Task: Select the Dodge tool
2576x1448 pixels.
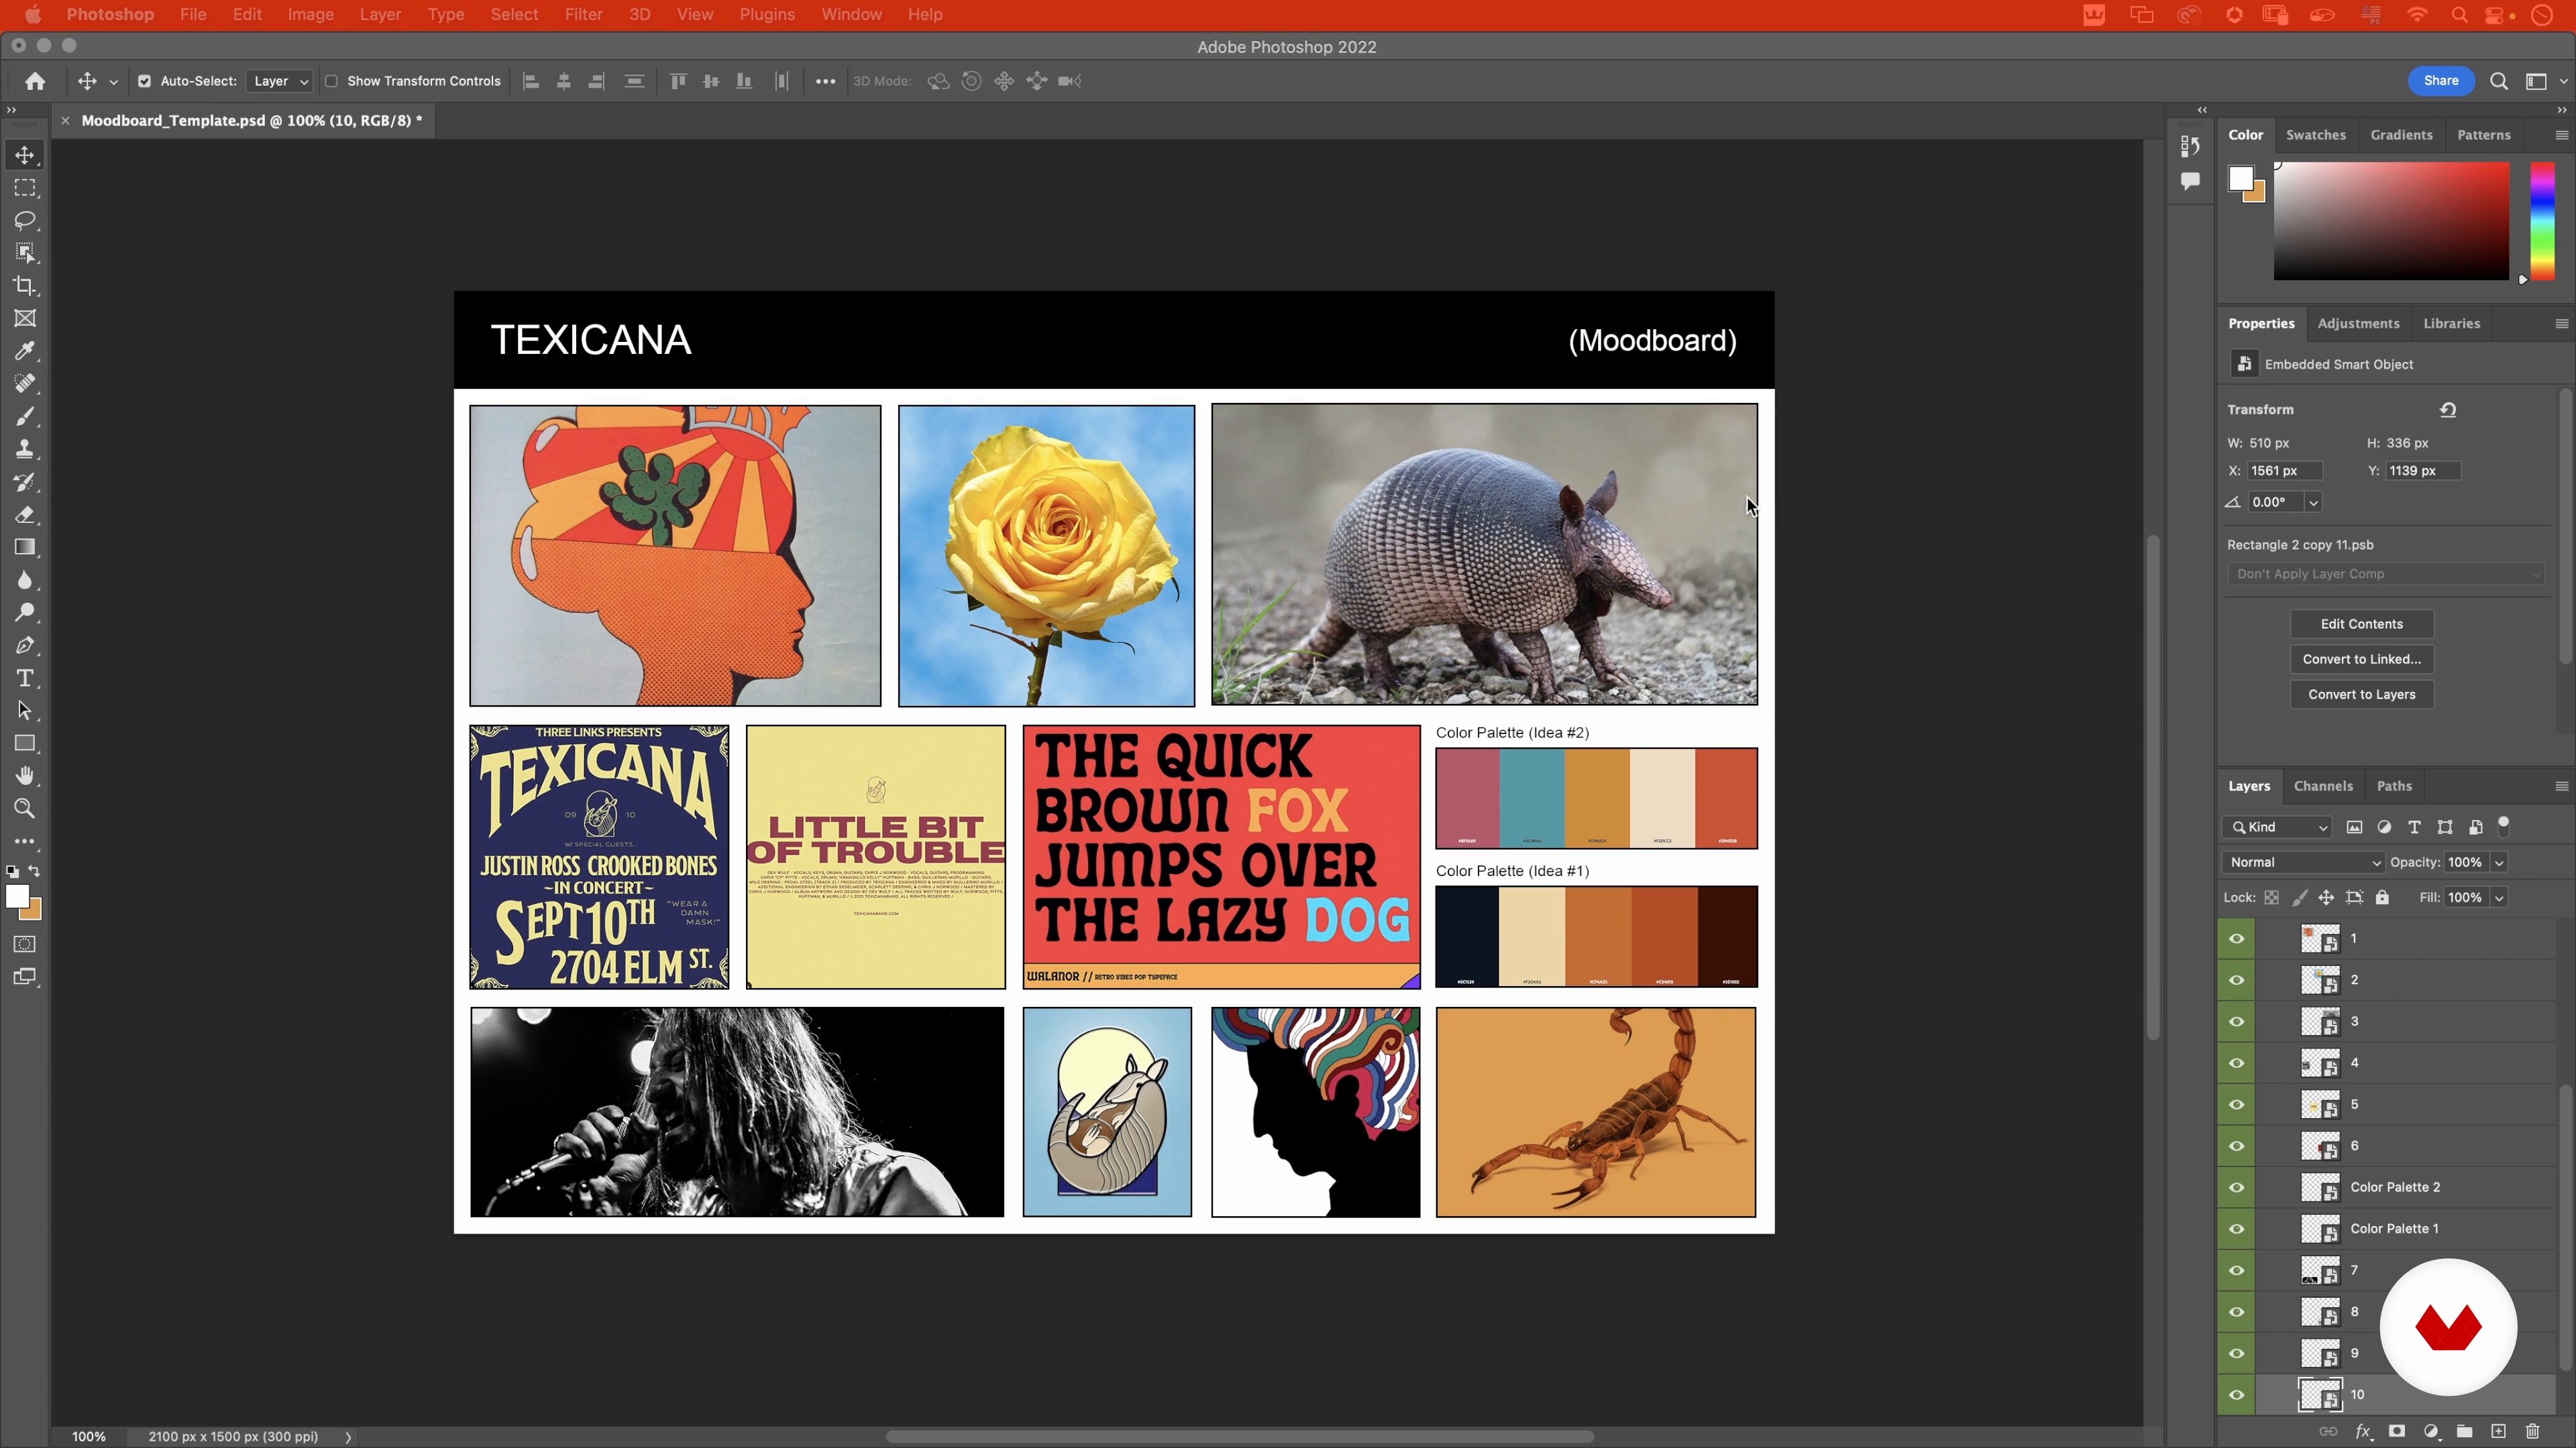Action: pos(25,613)
